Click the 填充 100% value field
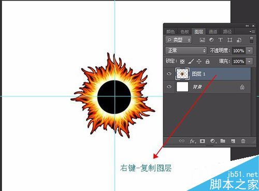259x191 pixels. coord(239,61)
